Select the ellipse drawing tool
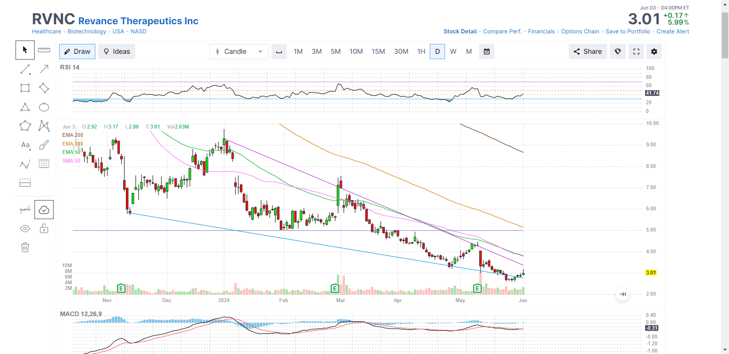 [44, 107]
